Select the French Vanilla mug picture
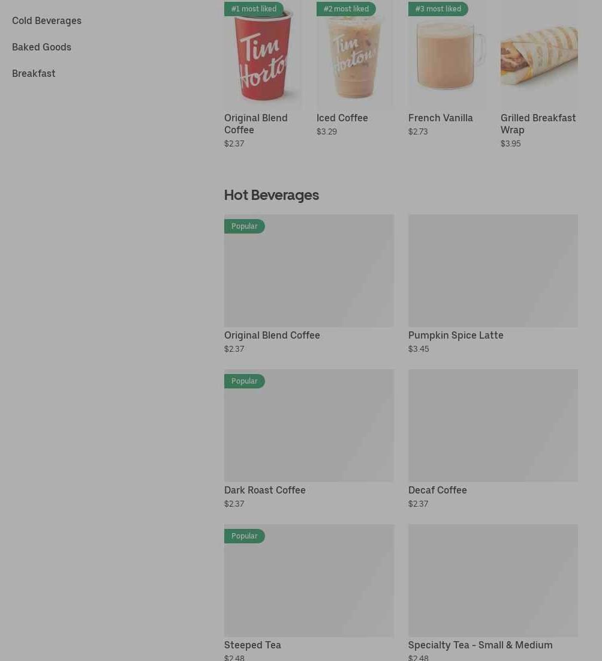The image size is (602, 661). pyautogui.click(x=447, y=54)
